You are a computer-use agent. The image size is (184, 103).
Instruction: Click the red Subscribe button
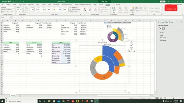click(x=171, y=8)
